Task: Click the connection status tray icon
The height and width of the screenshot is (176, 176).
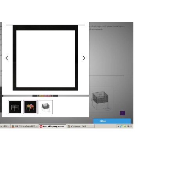Action: tap(121, 126)
